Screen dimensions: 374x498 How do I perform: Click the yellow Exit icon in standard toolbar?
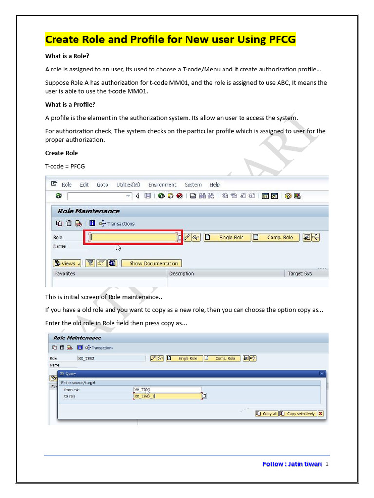tap(170, 196)
